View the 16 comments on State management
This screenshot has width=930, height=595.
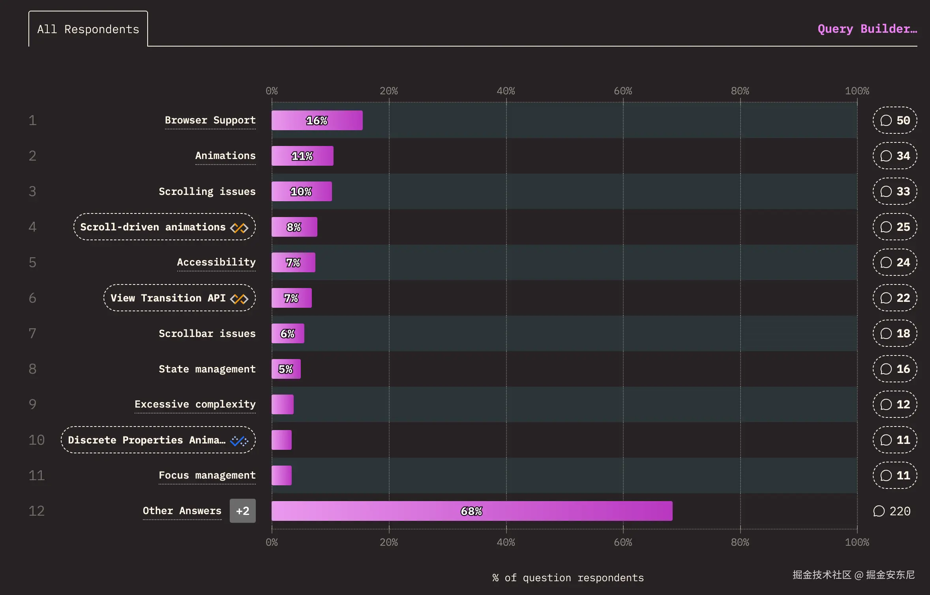click(894, 369)
